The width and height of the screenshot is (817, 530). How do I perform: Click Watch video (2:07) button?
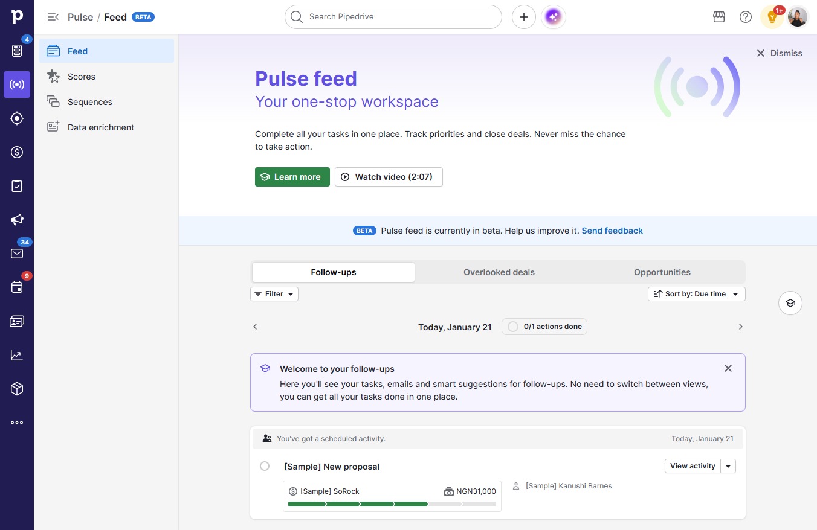point(389,177)
